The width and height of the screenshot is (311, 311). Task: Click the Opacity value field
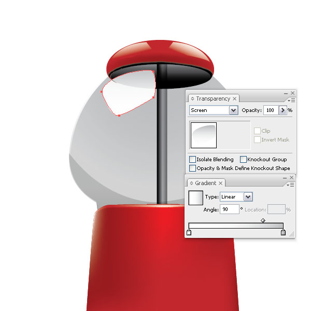click(x=271, y=110)
